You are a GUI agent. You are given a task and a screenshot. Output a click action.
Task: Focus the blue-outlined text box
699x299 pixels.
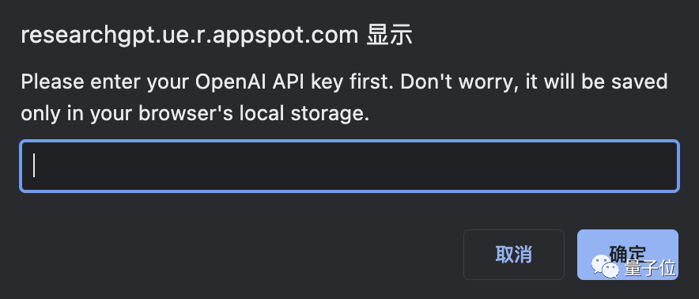[349, 166]
